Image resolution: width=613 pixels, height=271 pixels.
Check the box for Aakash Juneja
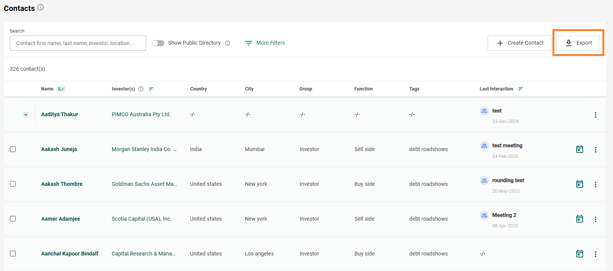(x=13, y=149)
